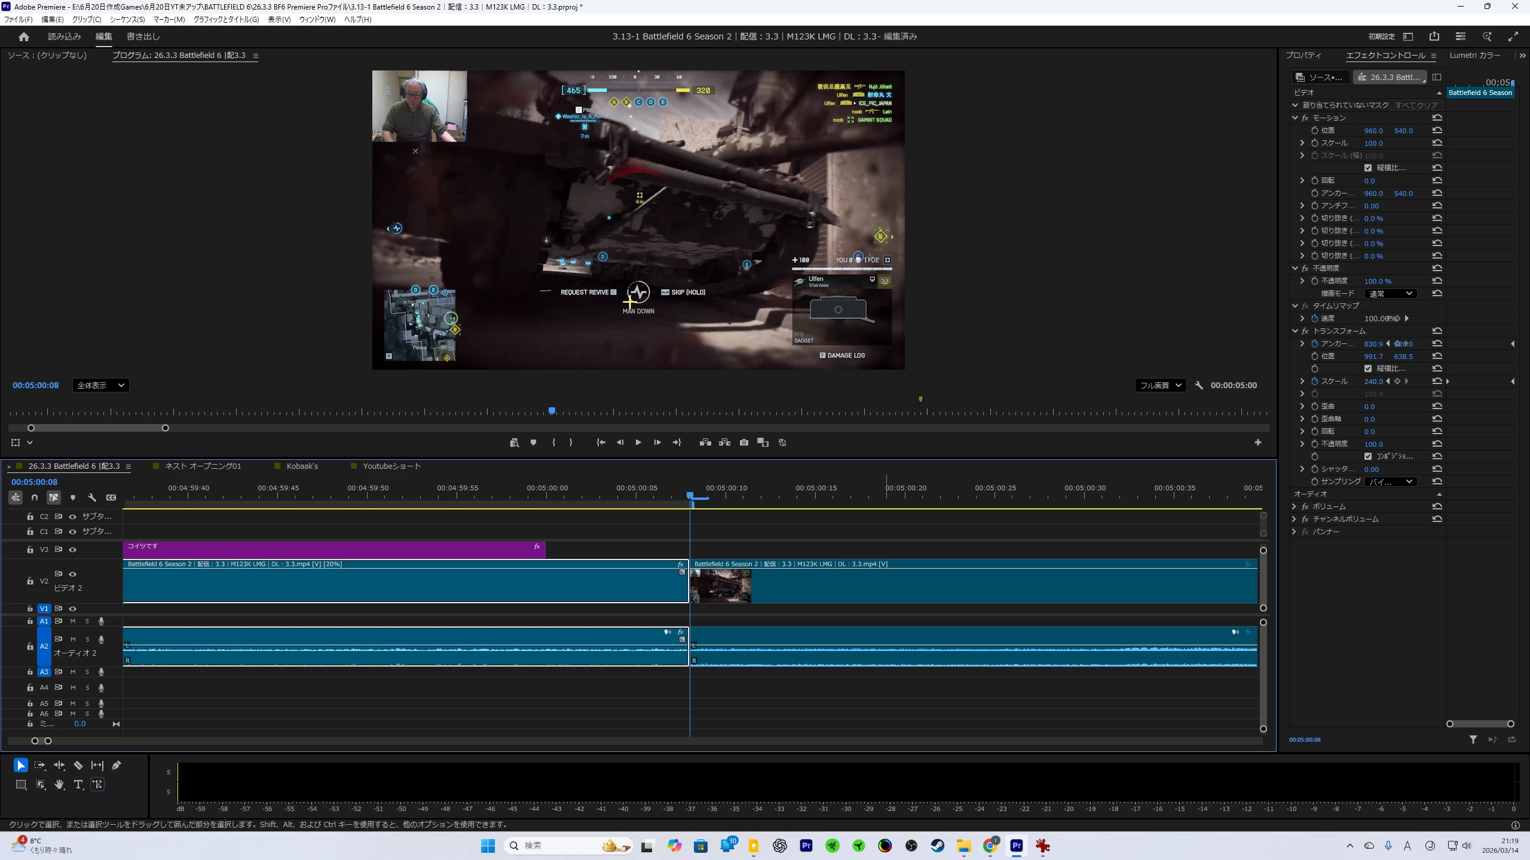
Task: Click the 書き出し export workspace button
Action: (143, 36)
